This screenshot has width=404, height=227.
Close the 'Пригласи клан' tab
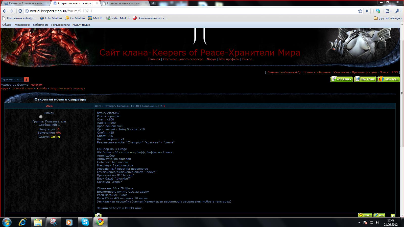(x=146, y=3)
